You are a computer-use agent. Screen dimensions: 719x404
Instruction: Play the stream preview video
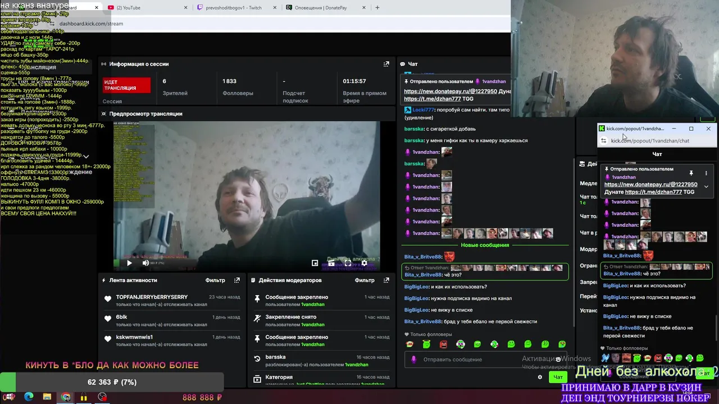129,263
